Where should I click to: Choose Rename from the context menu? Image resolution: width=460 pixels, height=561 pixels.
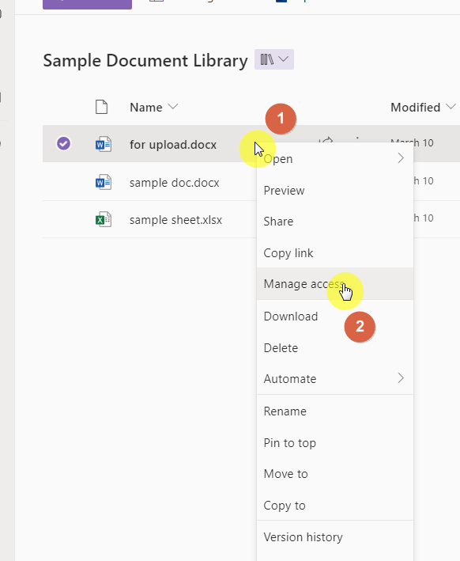(335, 411)
